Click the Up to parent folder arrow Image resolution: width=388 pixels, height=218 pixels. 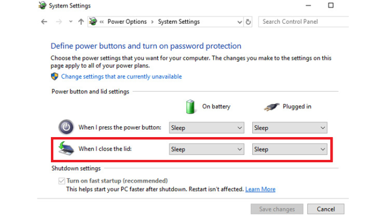coord(81,22)
